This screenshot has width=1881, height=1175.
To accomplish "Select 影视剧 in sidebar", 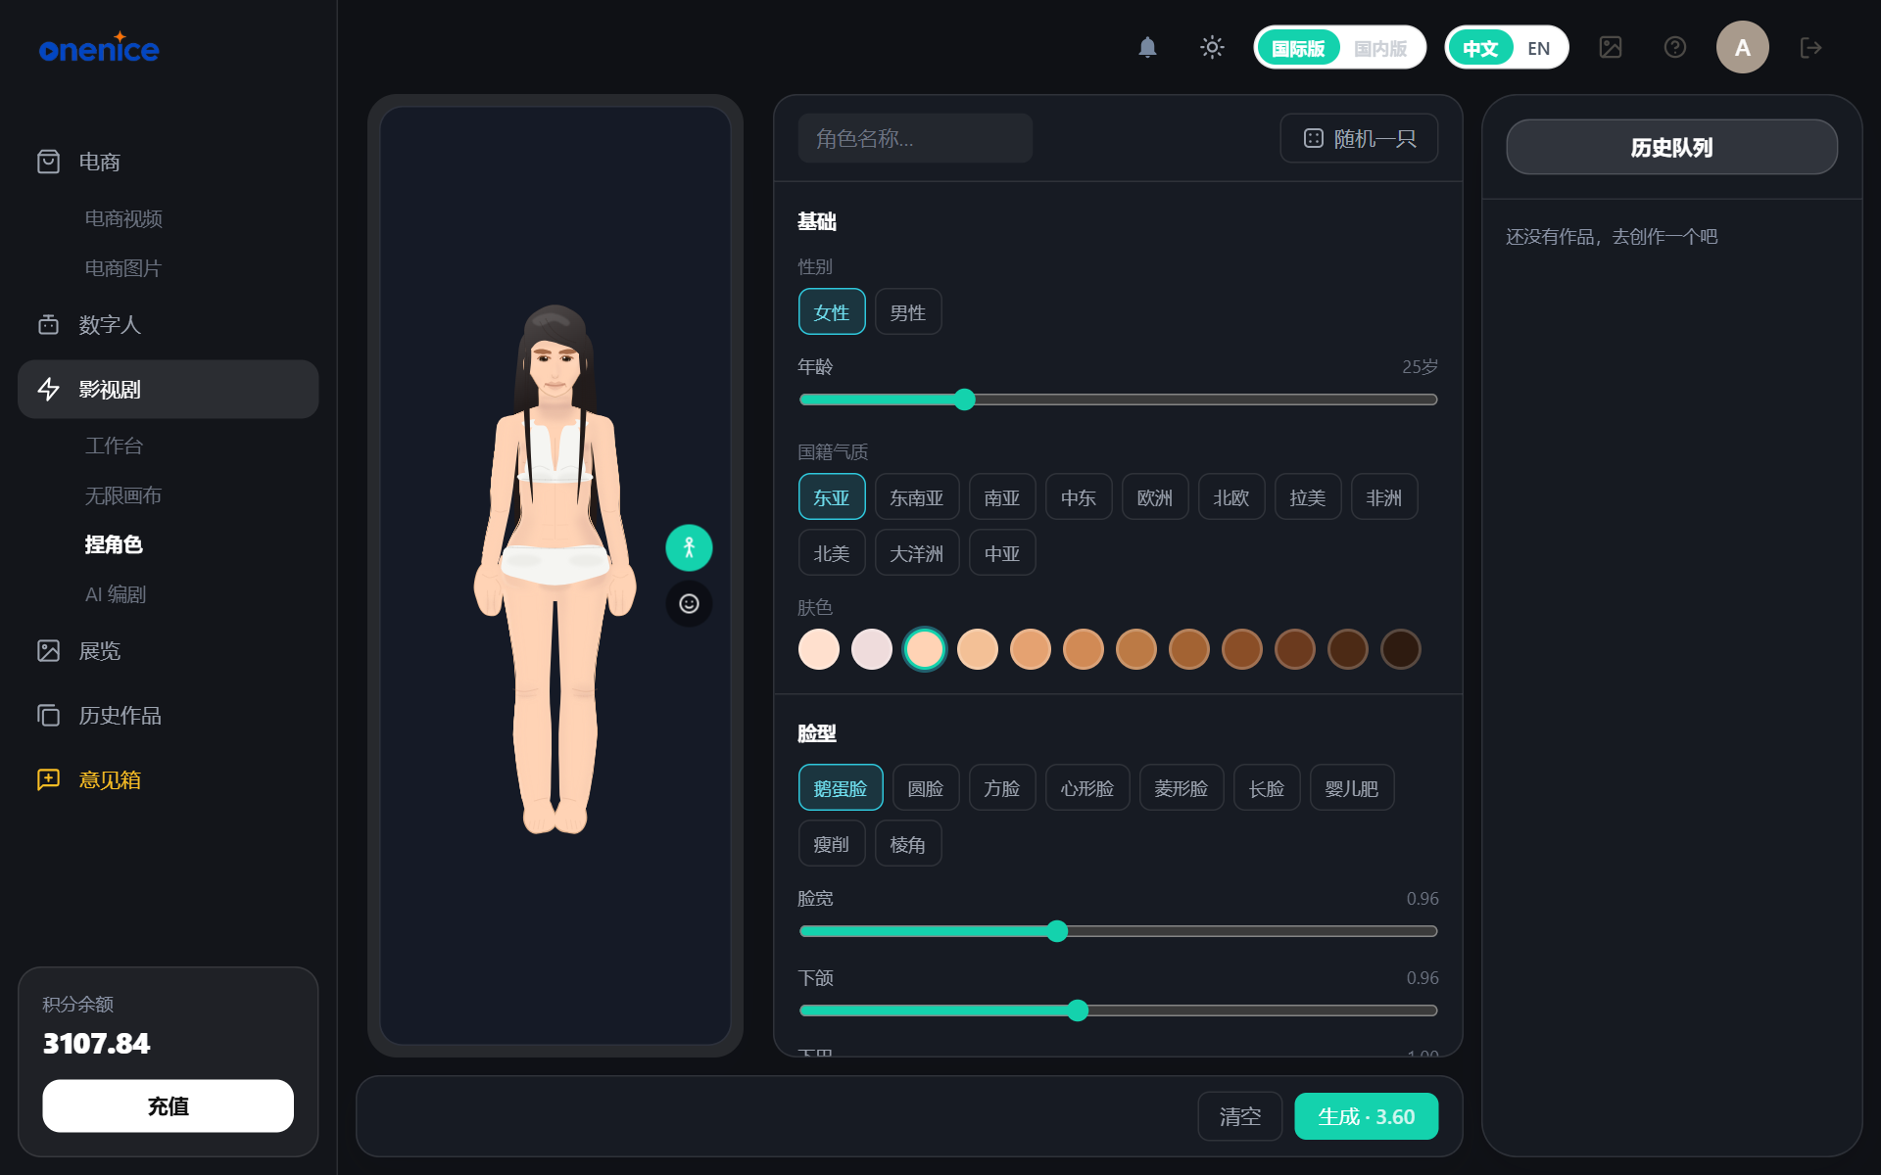I will [168, 389].
